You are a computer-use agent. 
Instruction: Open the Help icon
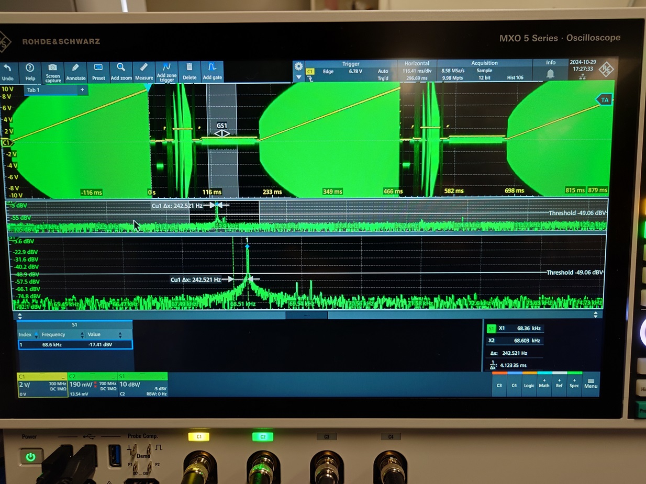click(x=30, y=69)
